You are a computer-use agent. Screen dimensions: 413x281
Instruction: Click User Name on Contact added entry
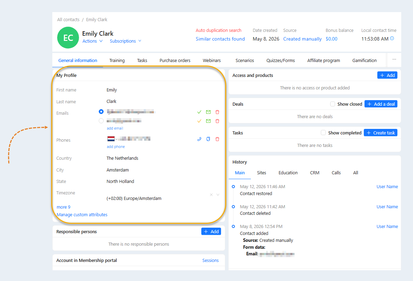pyautogui.click(x=387, y=227)
